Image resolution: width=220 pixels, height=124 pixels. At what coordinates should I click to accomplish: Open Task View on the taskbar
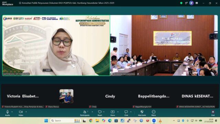(x=84, y=121)
